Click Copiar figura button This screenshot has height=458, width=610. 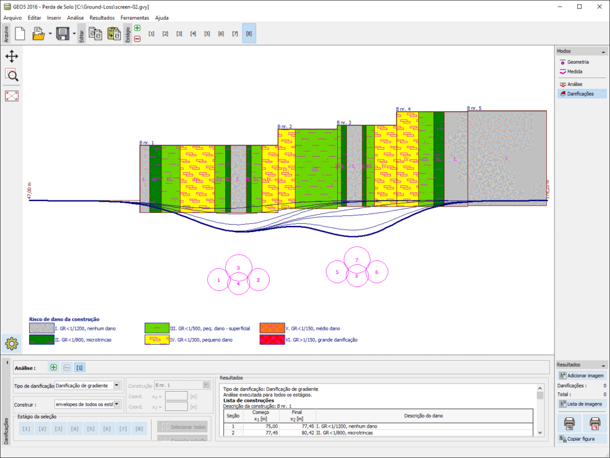pyautogui.click(x=581, y=439)
